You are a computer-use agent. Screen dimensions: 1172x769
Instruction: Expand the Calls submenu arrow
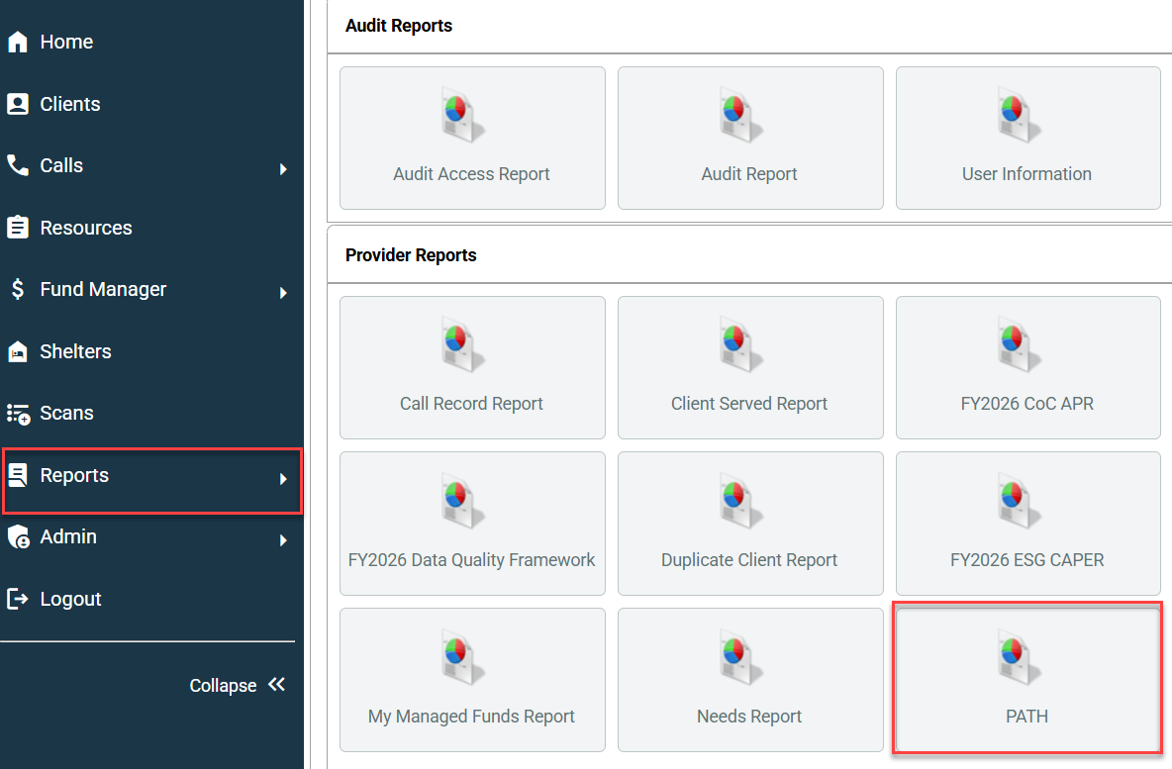pos(283,169)
